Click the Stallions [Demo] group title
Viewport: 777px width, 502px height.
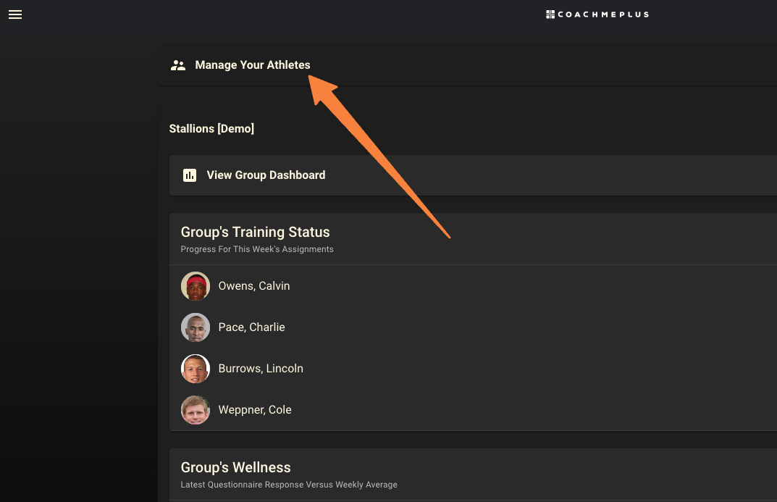[211, 129]
